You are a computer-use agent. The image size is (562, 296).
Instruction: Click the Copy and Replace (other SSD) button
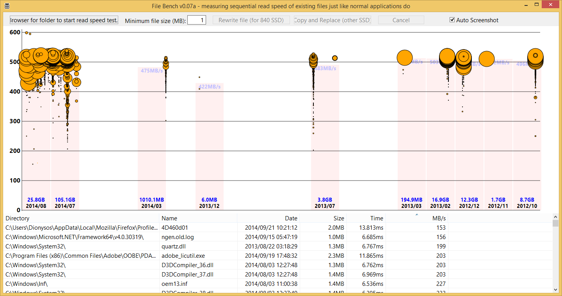[332, 20]
